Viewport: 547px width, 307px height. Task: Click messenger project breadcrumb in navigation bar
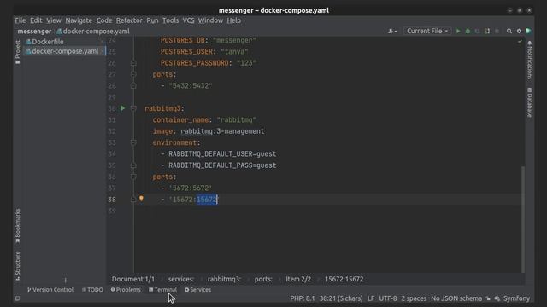pos(34,32)
